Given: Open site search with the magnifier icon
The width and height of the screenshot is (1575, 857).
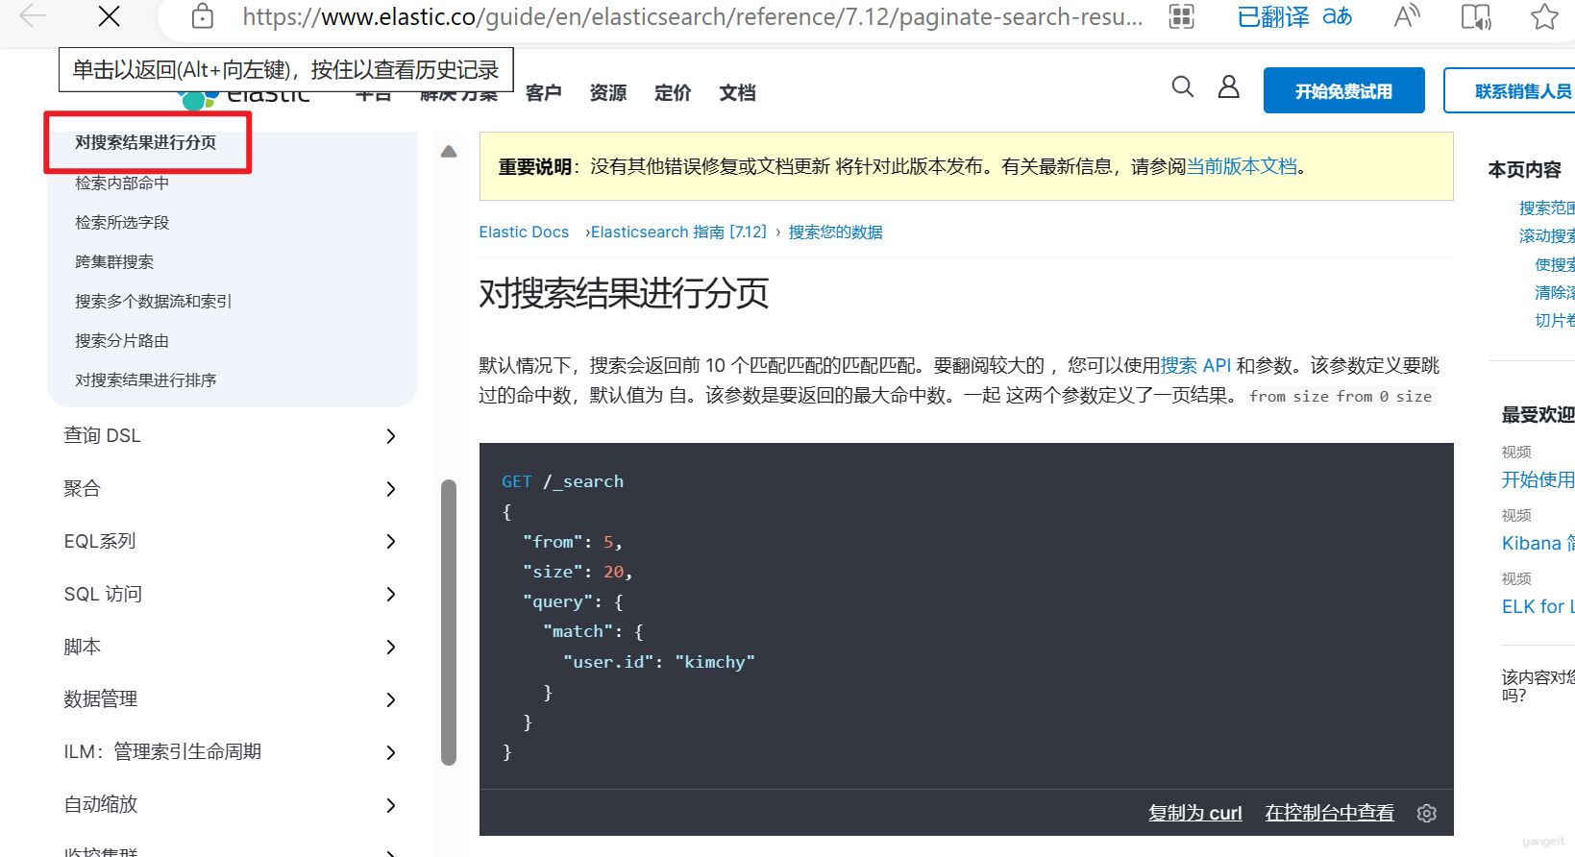Looking at the screenshot, I should click(1183, 87).
